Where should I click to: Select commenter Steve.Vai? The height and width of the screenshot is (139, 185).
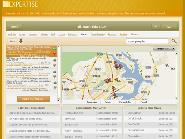click(x=70, y=119)
